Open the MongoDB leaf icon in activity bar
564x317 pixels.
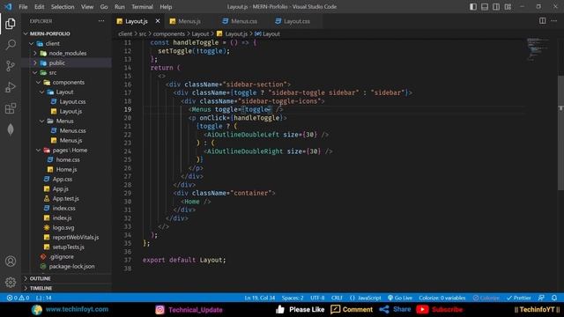click(11, 129)
